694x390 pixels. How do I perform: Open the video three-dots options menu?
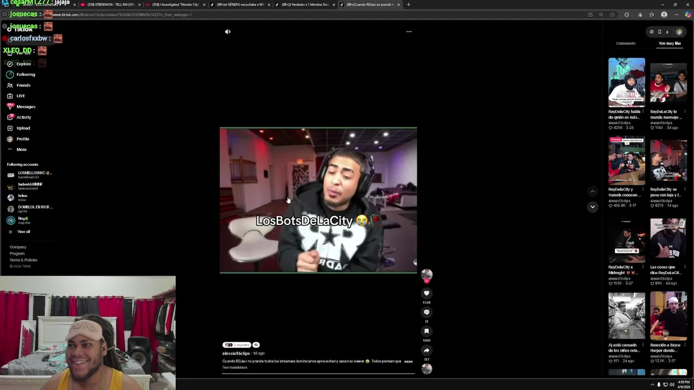pos(409,32)
